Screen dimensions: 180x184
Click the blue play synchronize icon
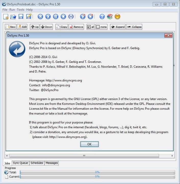(48, 17)
